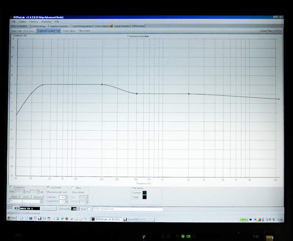The width and height of the screenshot is (293, 241).
Task: Click the channel previous/next arrows
Action: (16, 208)
